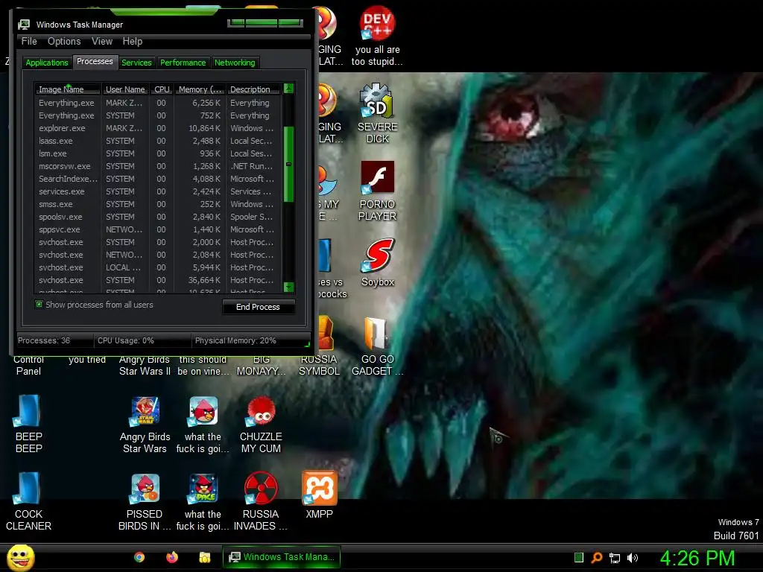Click the network tray icon
Image resolution: width=763 pixels, height=572 pixels.
615,558
